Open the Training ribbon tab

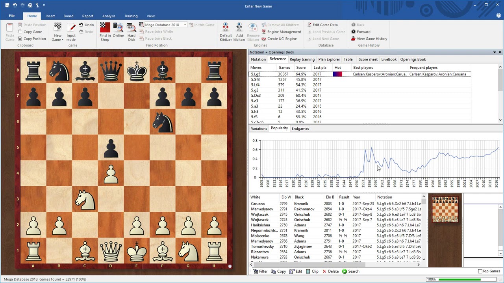click(131, 16)
